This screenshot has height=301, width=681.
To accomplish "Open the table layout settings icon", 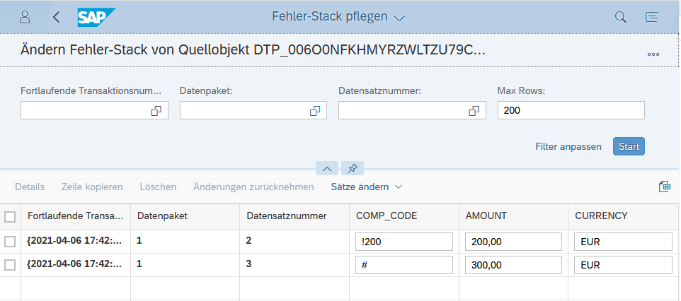I will coord(665,187).
